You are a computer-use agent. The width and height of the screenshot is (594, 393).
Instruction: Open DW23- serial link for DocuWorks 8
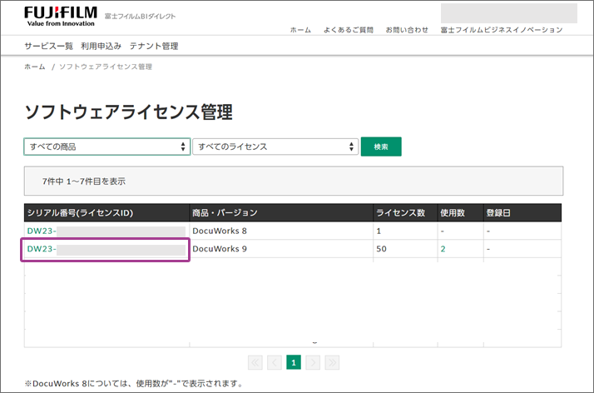42,231
